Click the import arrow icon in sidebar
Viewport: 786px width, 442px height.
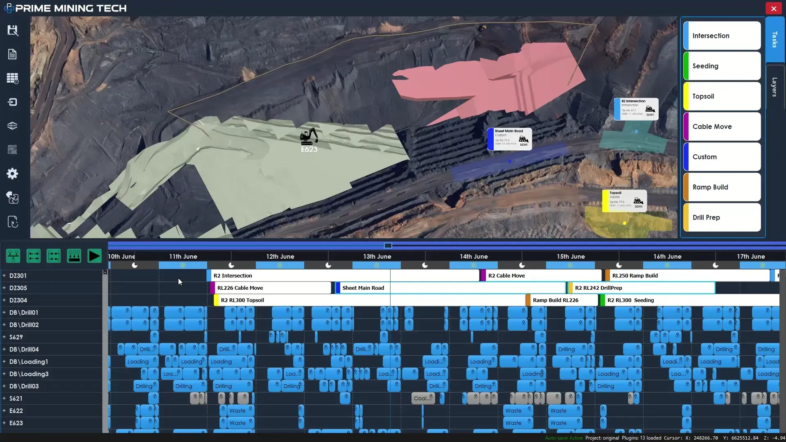tap(13, 102)
